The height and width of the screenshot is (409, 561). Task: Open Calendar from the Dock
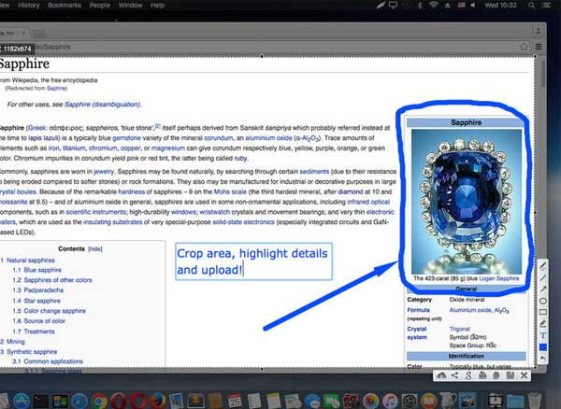[235, 401]
